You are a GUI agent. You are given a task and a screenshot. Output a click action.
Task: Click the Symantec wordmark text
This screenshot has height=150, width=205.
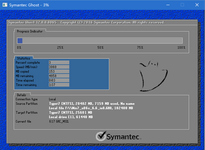[x=123, y=137]
